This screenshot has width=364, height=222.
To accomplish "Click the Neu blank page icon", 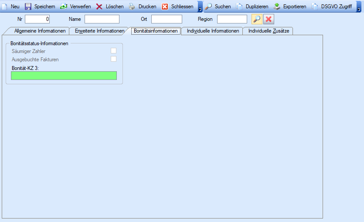I will tap(5, 7).
